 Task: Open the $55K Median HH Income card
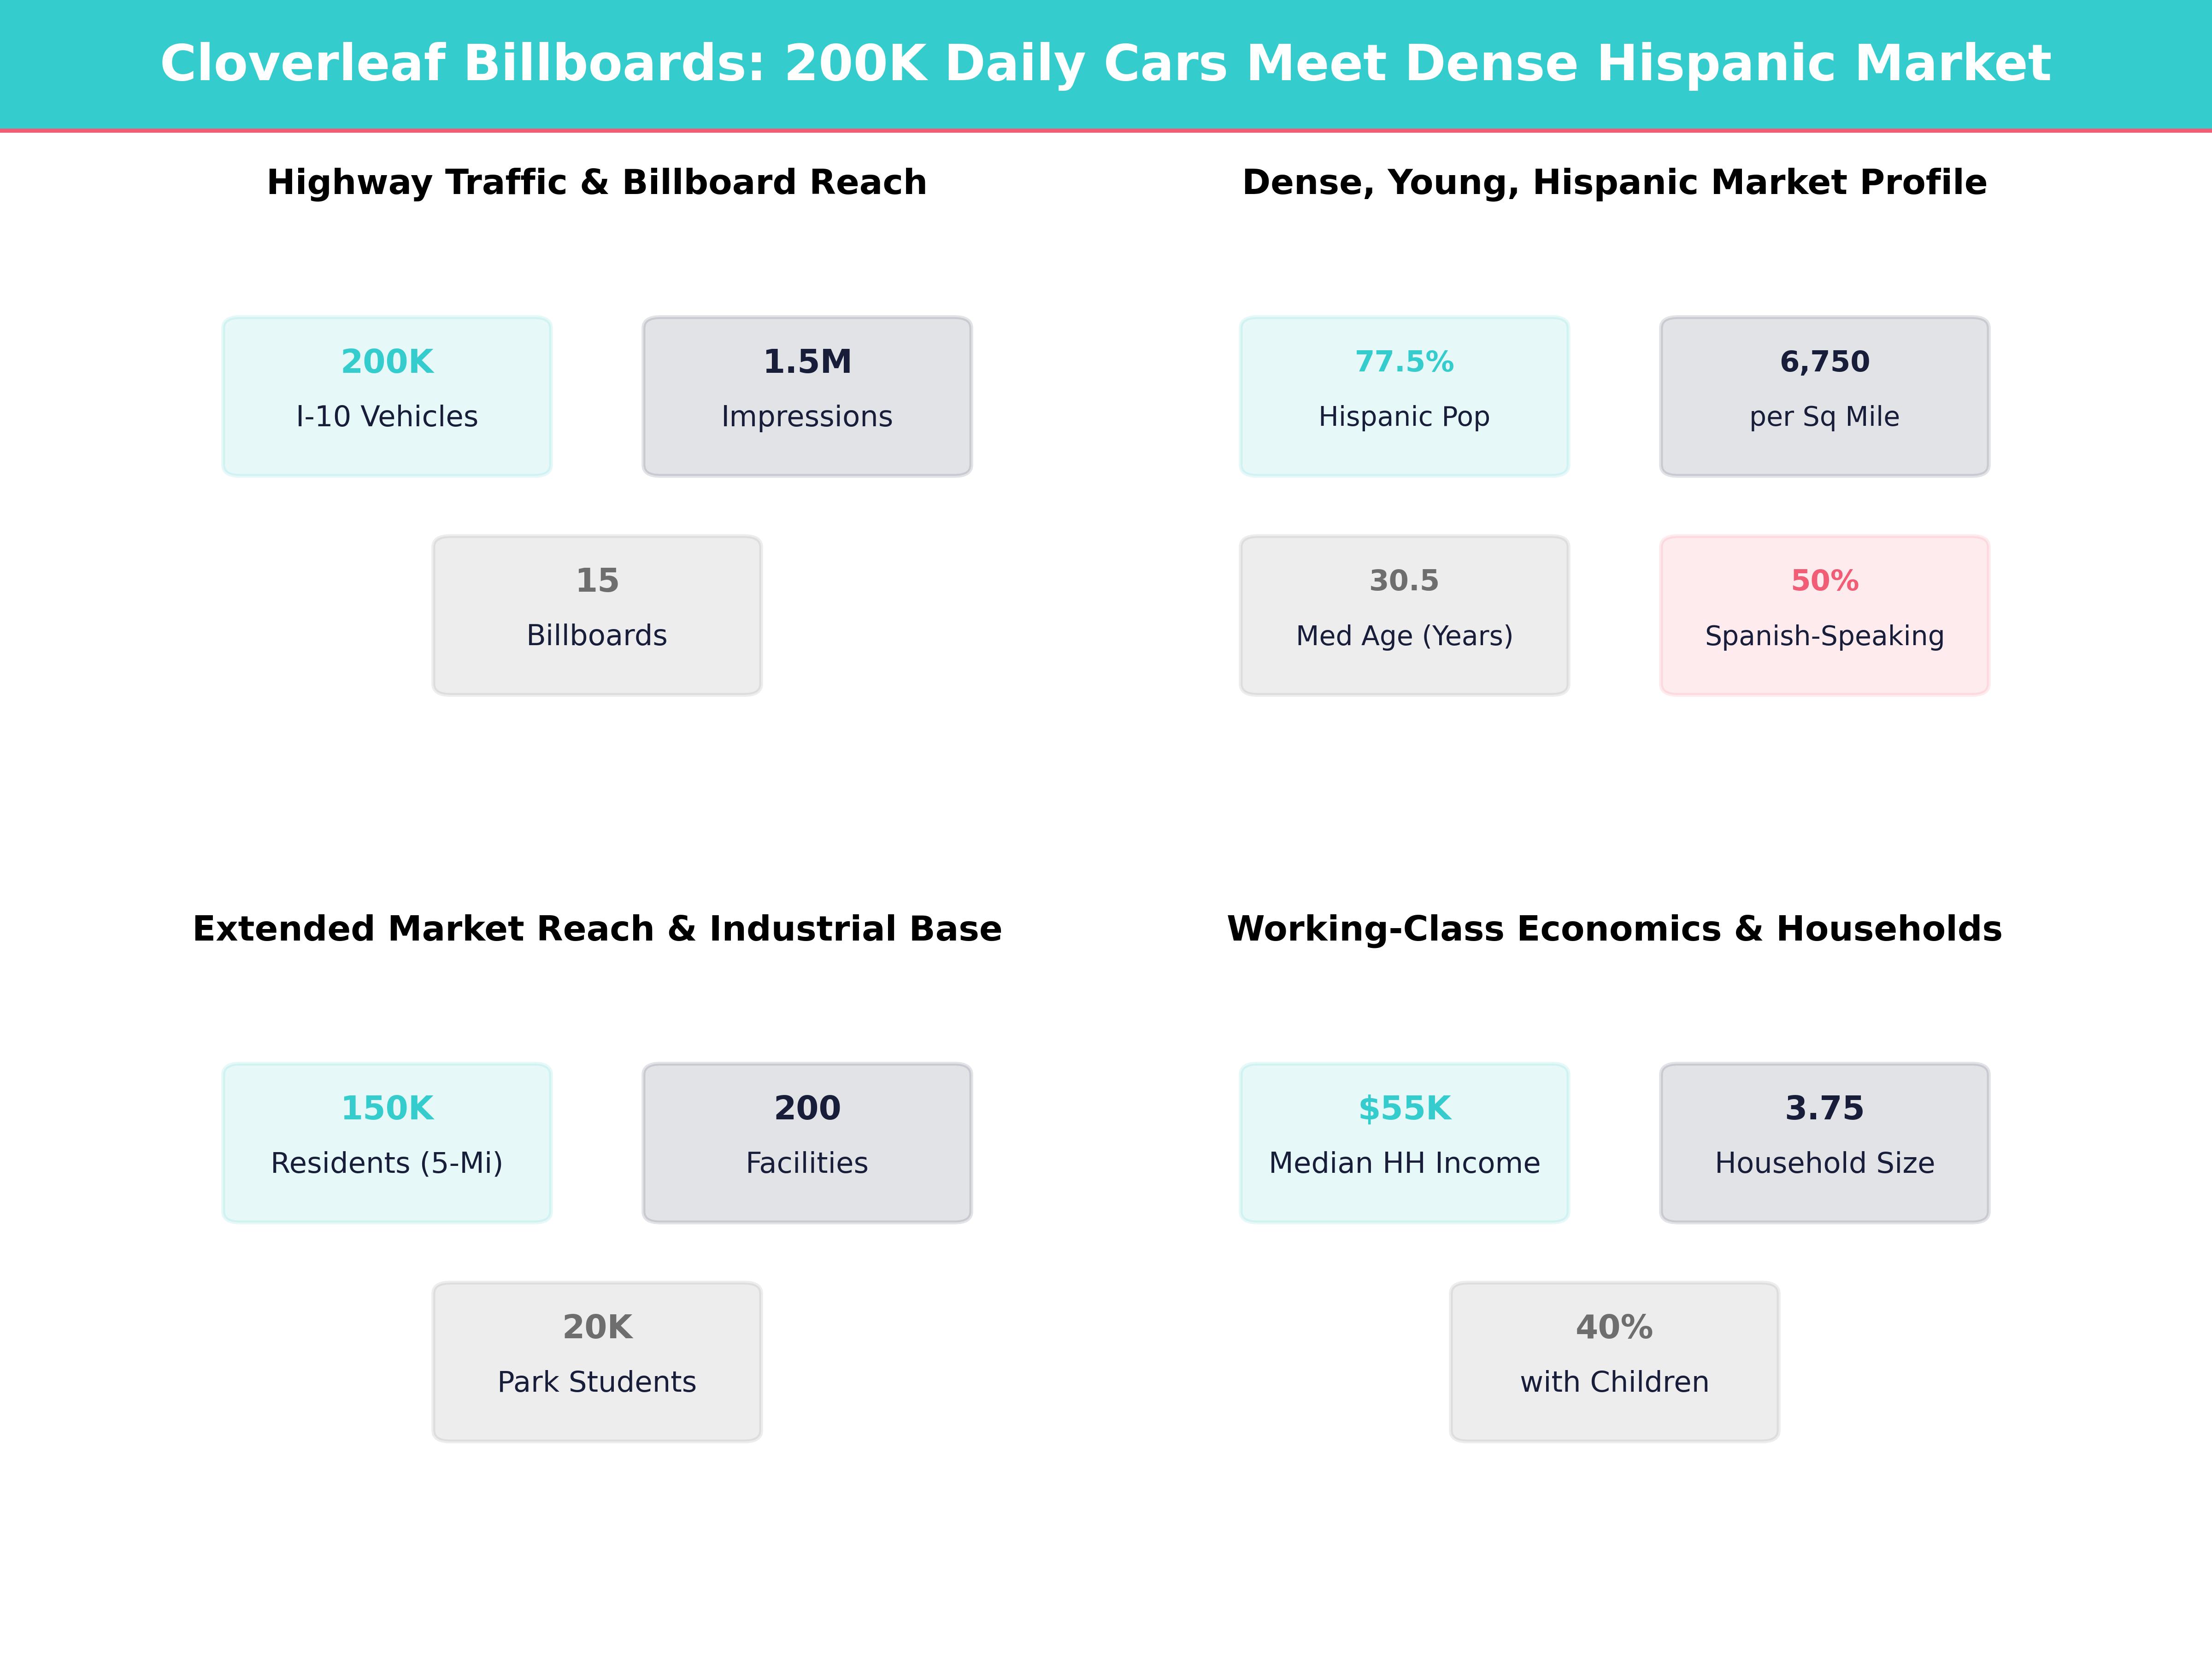[x=1404, y=1142]
